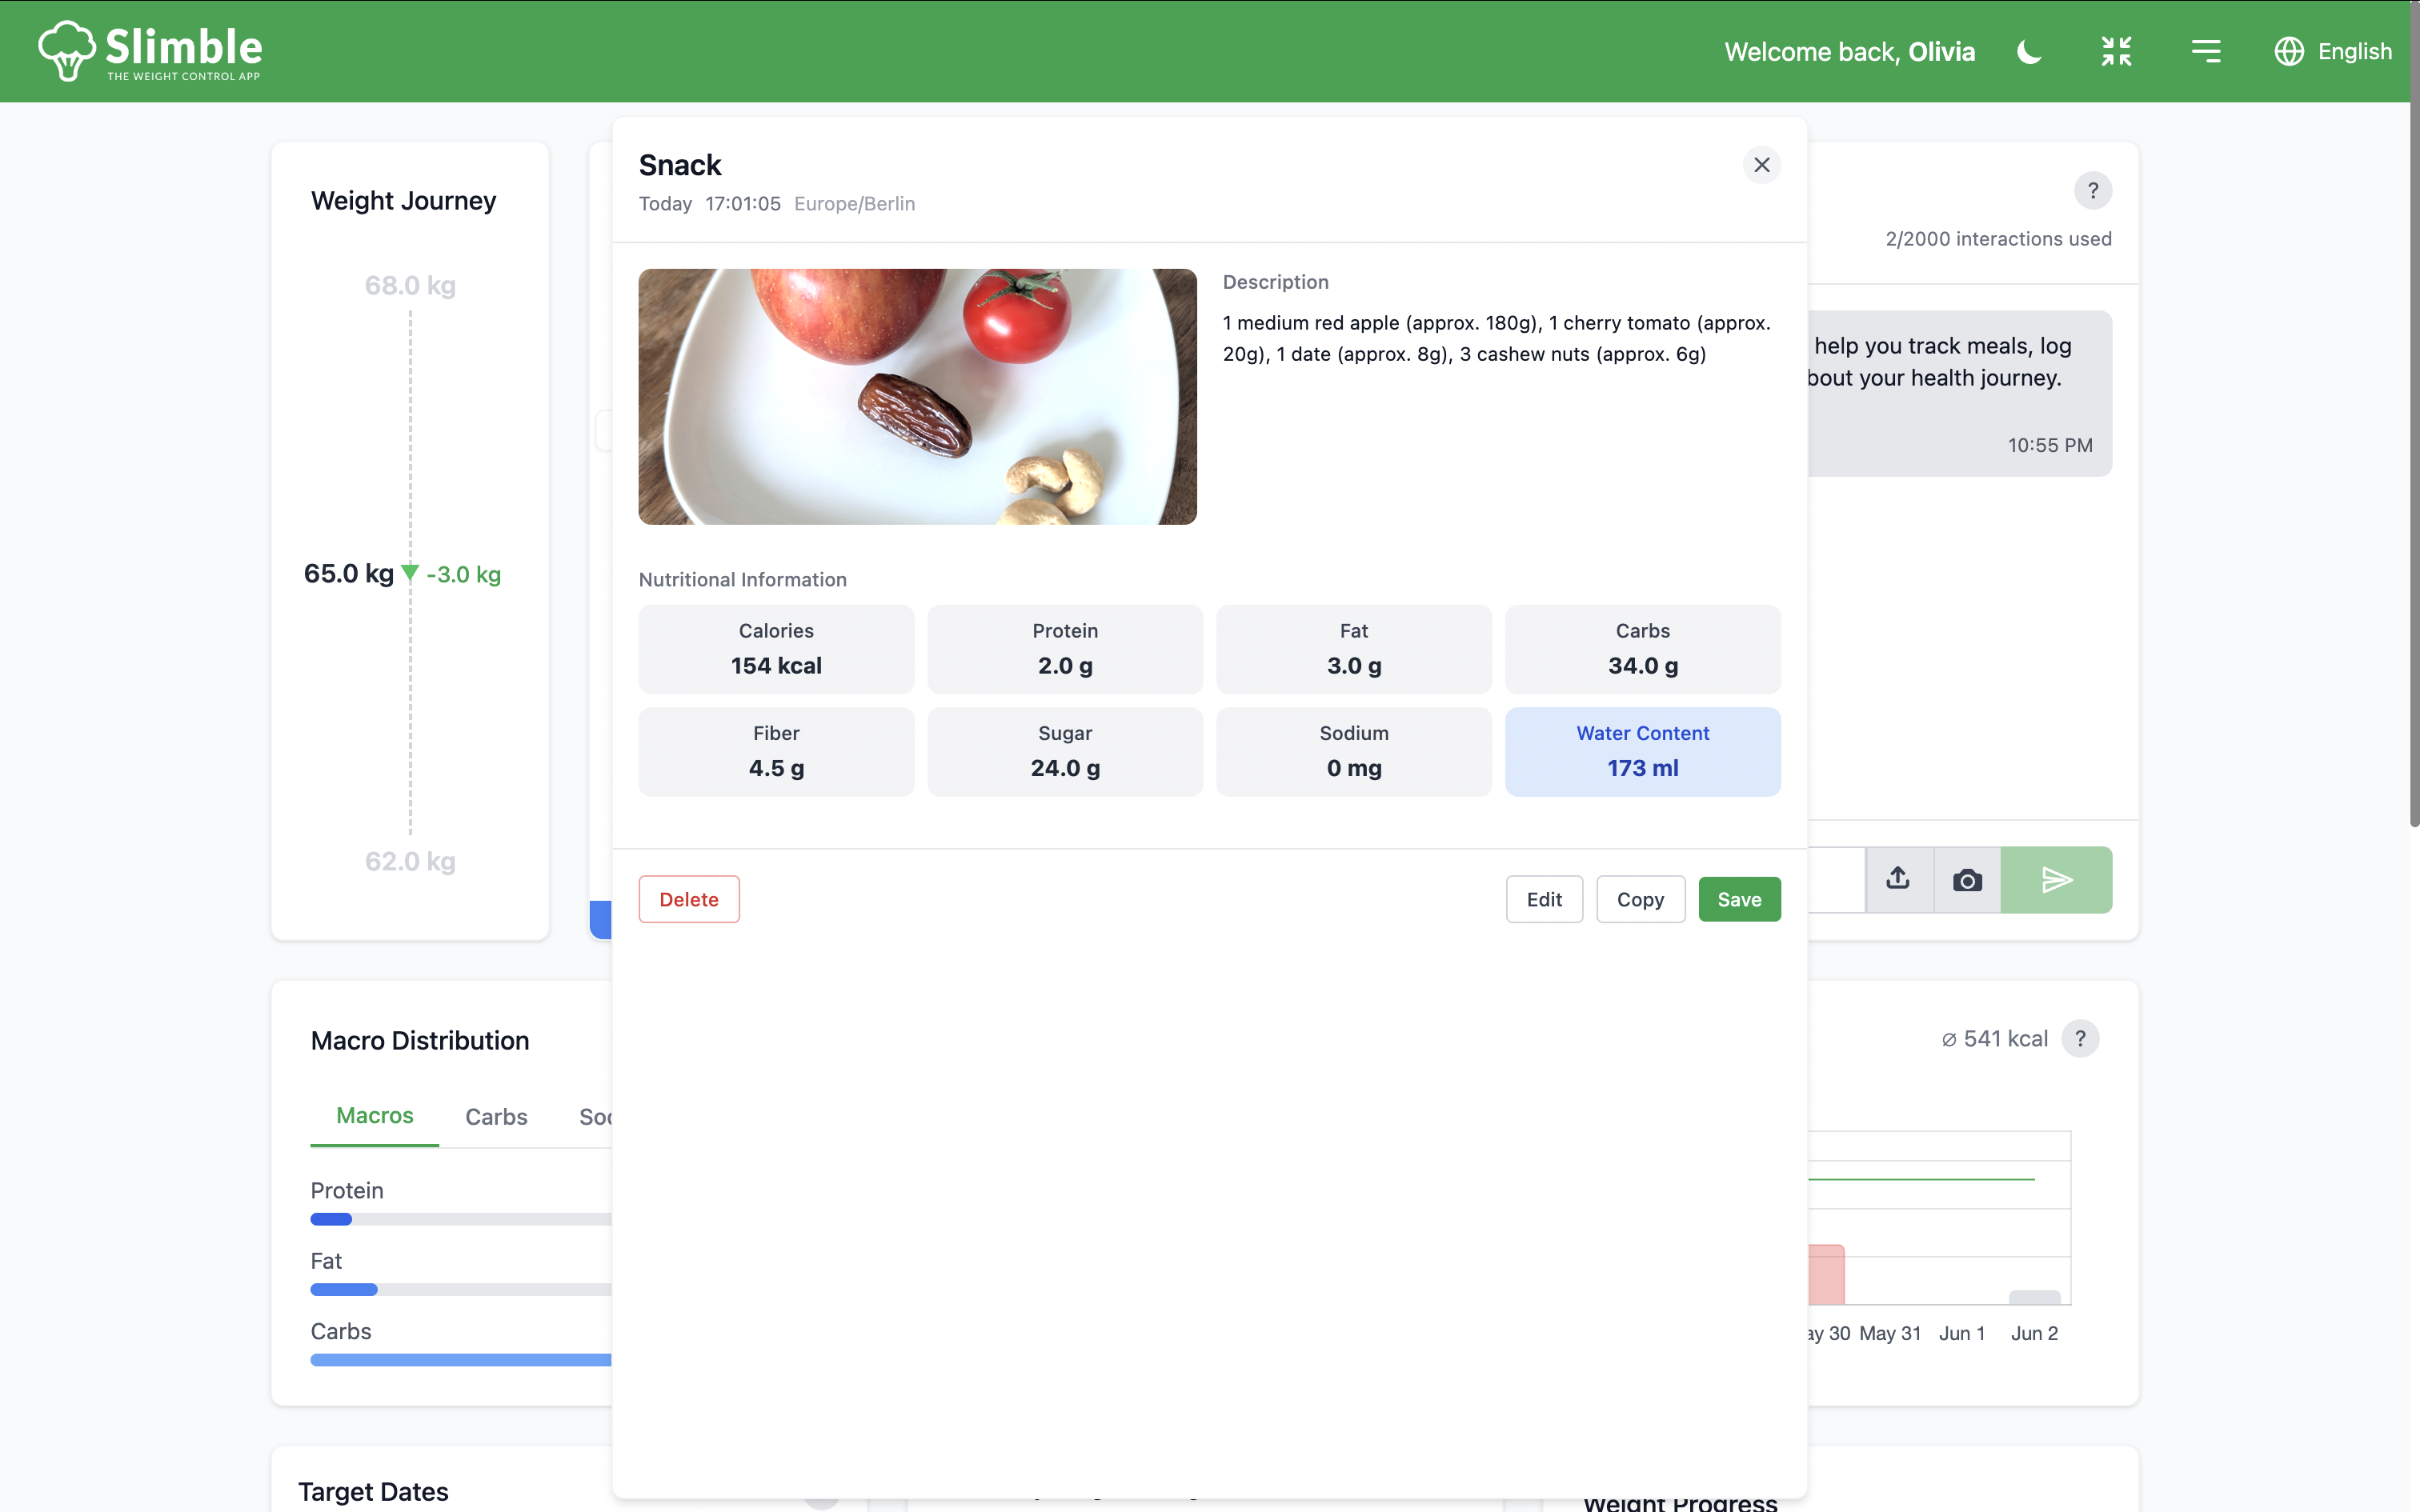
Task: Click the snack plate photo
Action: [917, 396]
